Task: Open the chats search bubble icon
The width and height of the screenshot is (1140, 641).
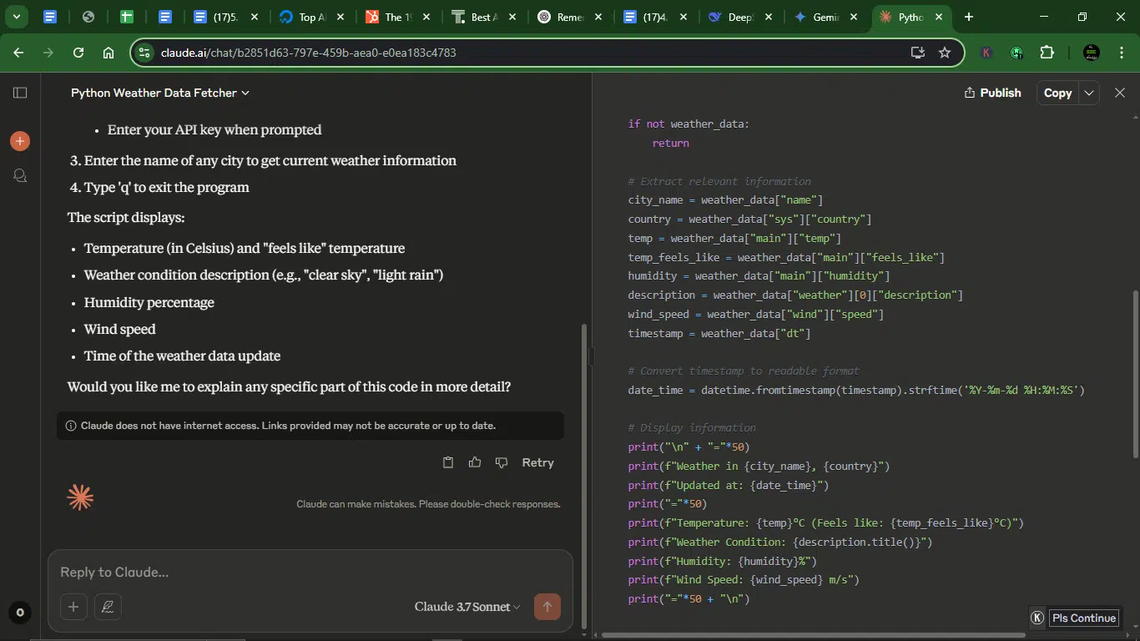Action: (x=20, y=175)
